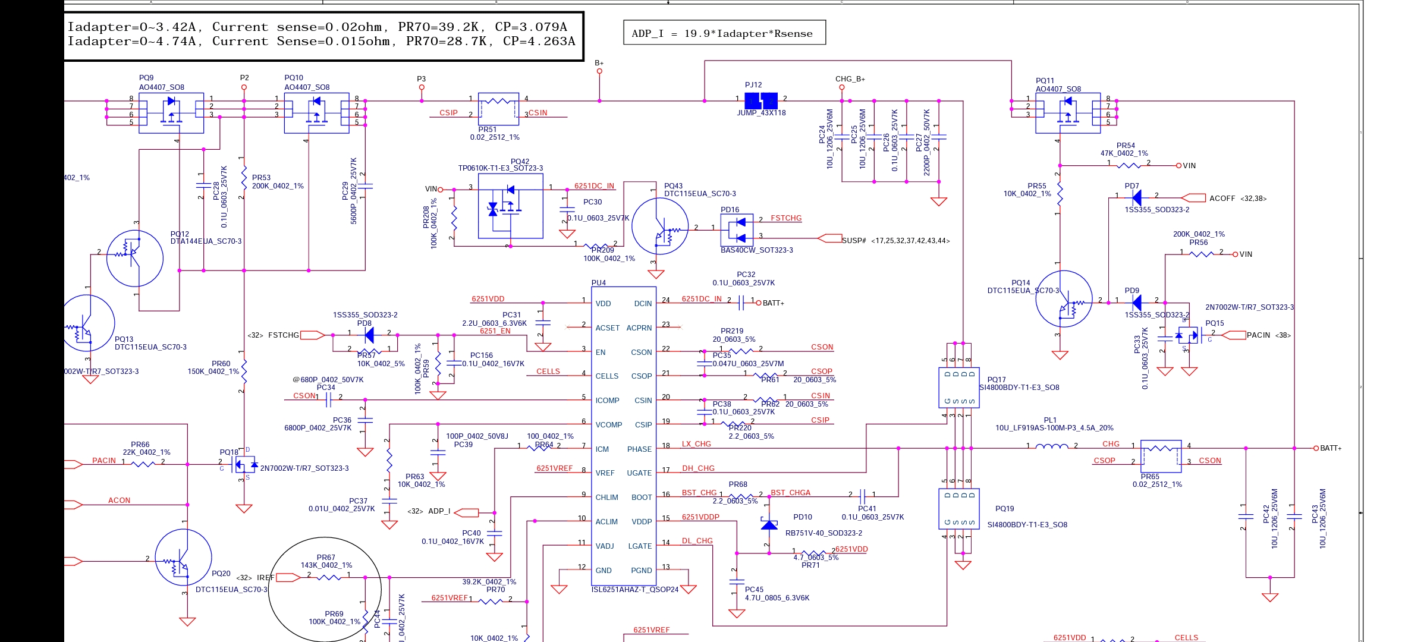
Task: Click the PACIN <38> off-page connector
Action: click(x=1234, y=335)
